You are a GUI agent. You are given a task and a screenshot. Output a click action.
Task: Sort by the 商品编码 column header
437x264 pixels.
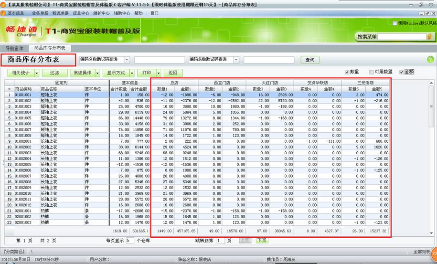[x=27, y=89]
